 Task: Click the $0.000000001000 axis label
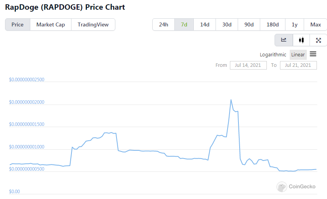[x=27, y=147]
